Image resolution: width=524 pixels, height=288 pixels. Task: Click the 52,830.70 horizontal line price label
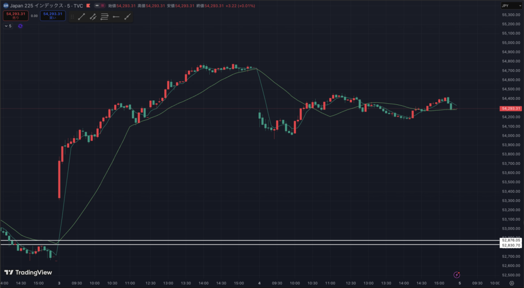pos(511,245)
